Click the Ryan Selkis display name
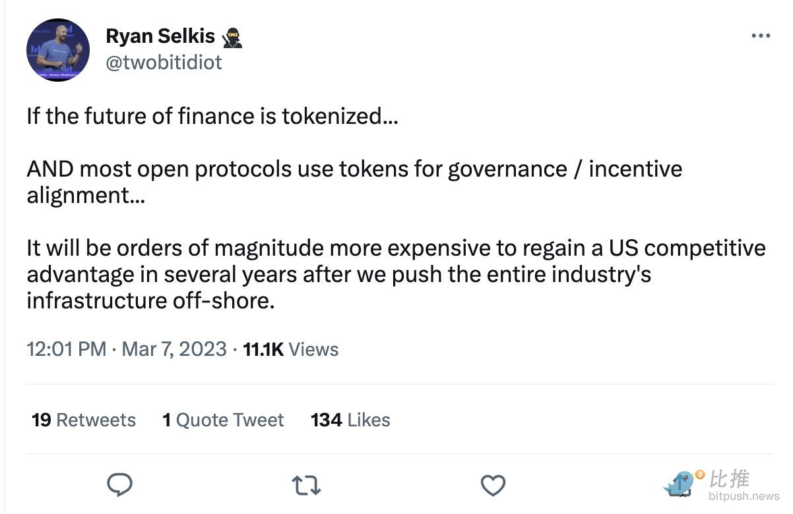Image resolution: width=793 pixels, height=514 pixels. coord(160,37)
